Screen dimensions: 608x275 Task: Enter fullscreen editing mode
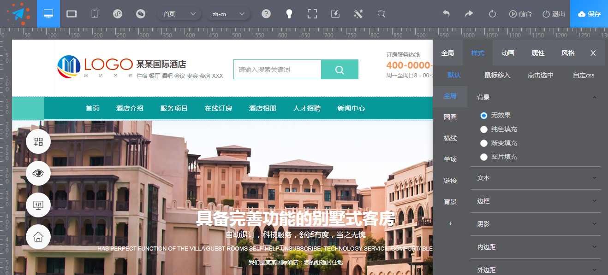click(312, 13)
